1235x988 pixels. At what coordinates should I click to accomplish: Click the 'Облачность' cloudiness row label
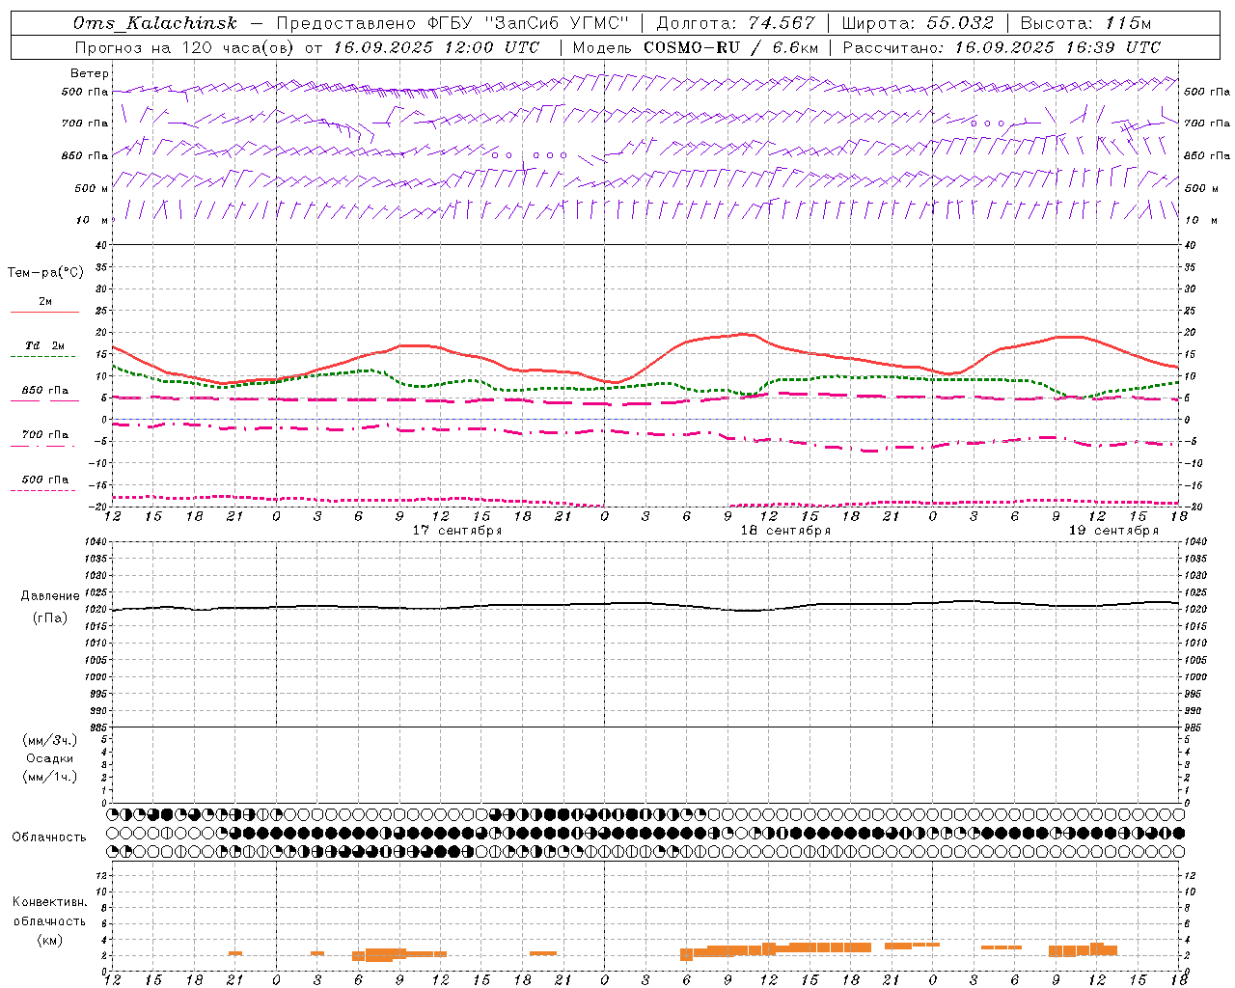pos(49,837)
